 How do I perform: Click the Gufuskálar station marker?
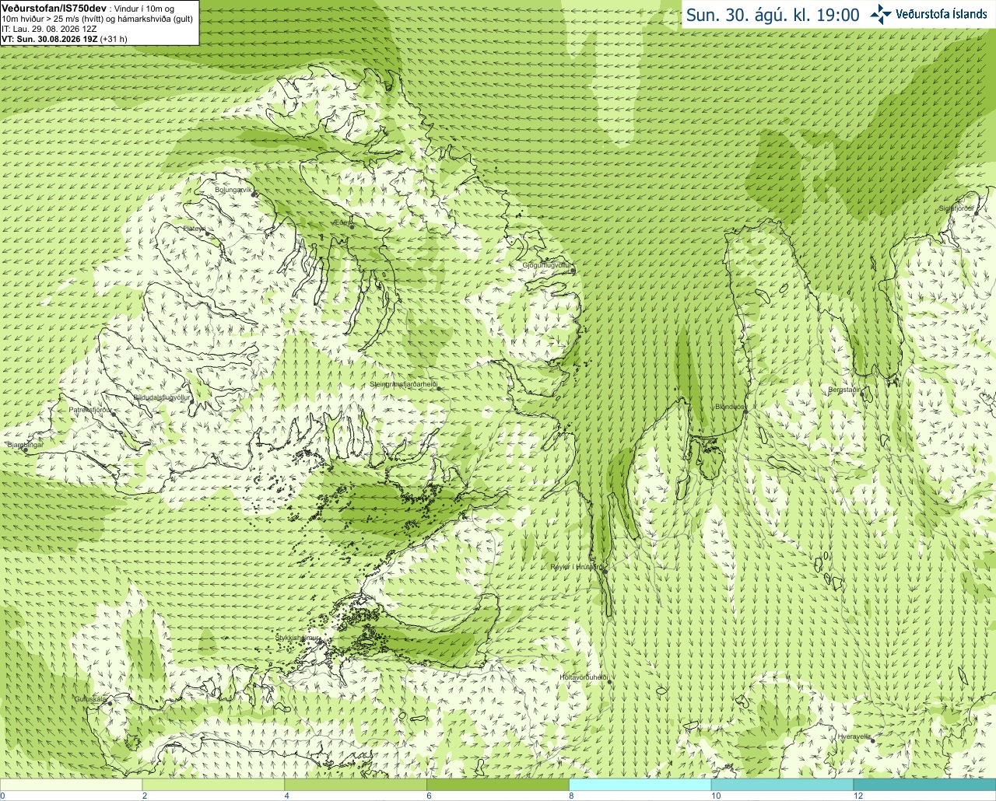110,702
